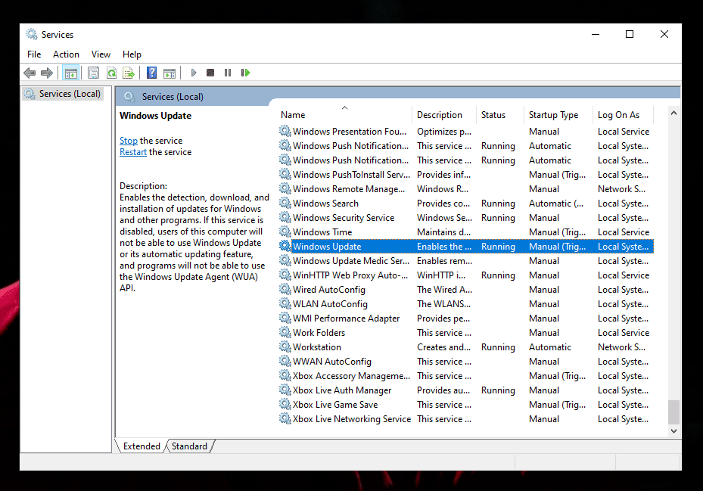Click gear icon of WWAN AutoConfig
This screenshot has height=491, width=703.
tap(285, 361)
